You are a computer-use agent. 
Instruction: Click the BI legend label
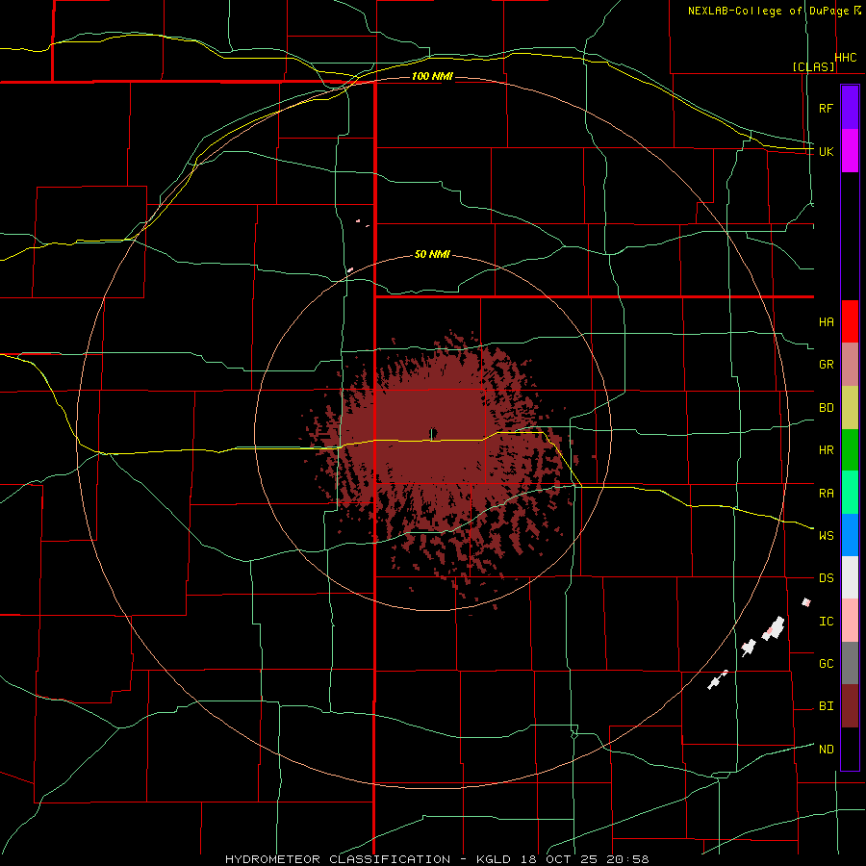826,706
